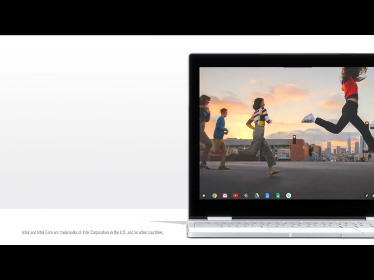Open the stylus tools pen icon
The image size is (374, 280).
367,196
